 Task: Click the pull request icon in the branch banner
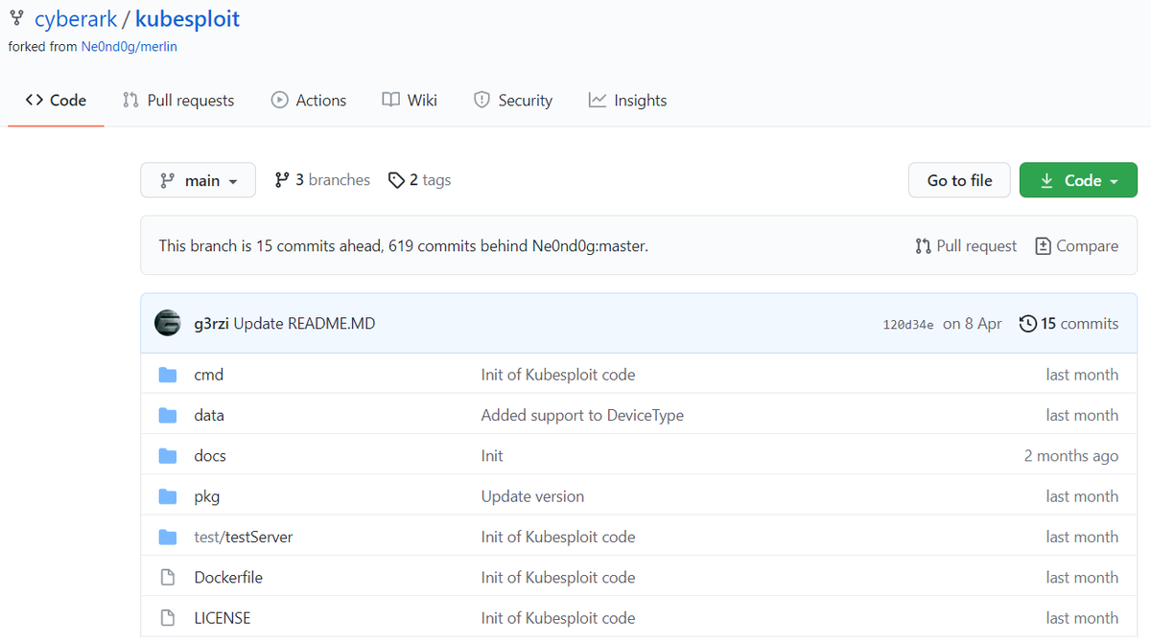[x=923, y=246]
